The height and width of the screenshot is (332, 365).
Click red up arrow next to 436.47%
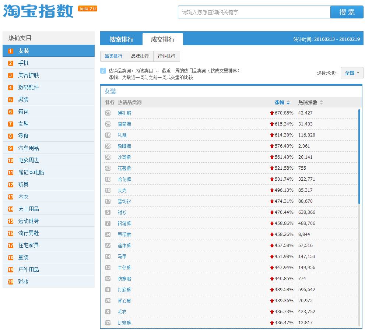(x=272, y=323)
